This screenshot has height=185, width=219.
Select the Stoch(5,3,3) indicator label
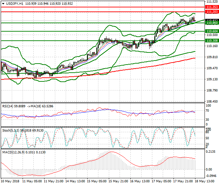[x=11, y=131]
